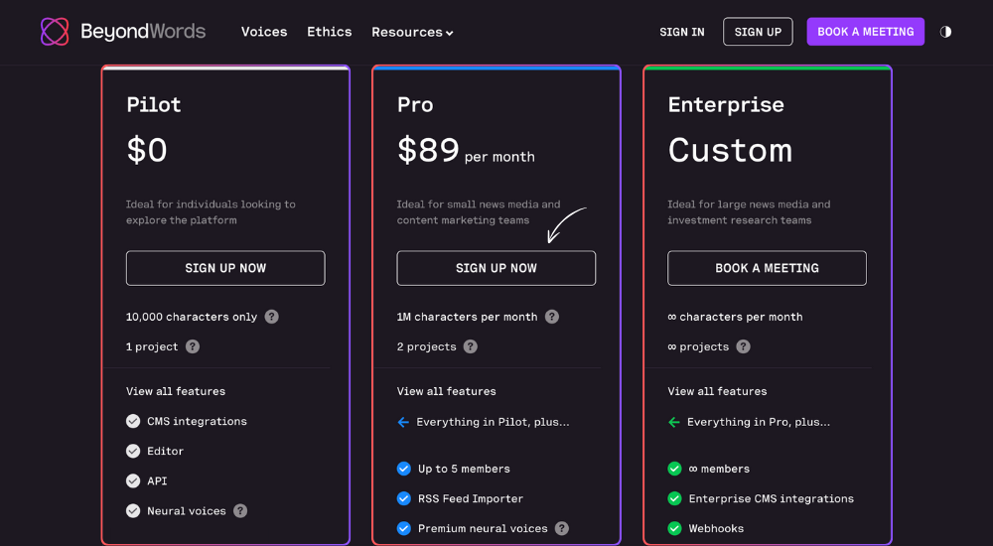Image resolution: width=993 pixels, height=546 pixels.
Task: Click the BeyondWords logo icon
Action: tap(55, 32)
